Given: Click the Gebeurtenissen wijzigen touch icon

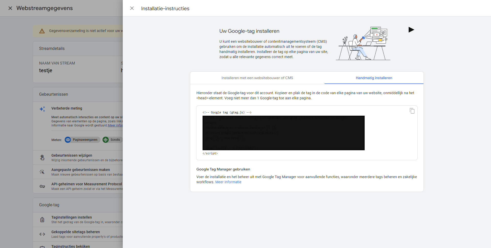Looking at the screenshot, I should 42,157.
